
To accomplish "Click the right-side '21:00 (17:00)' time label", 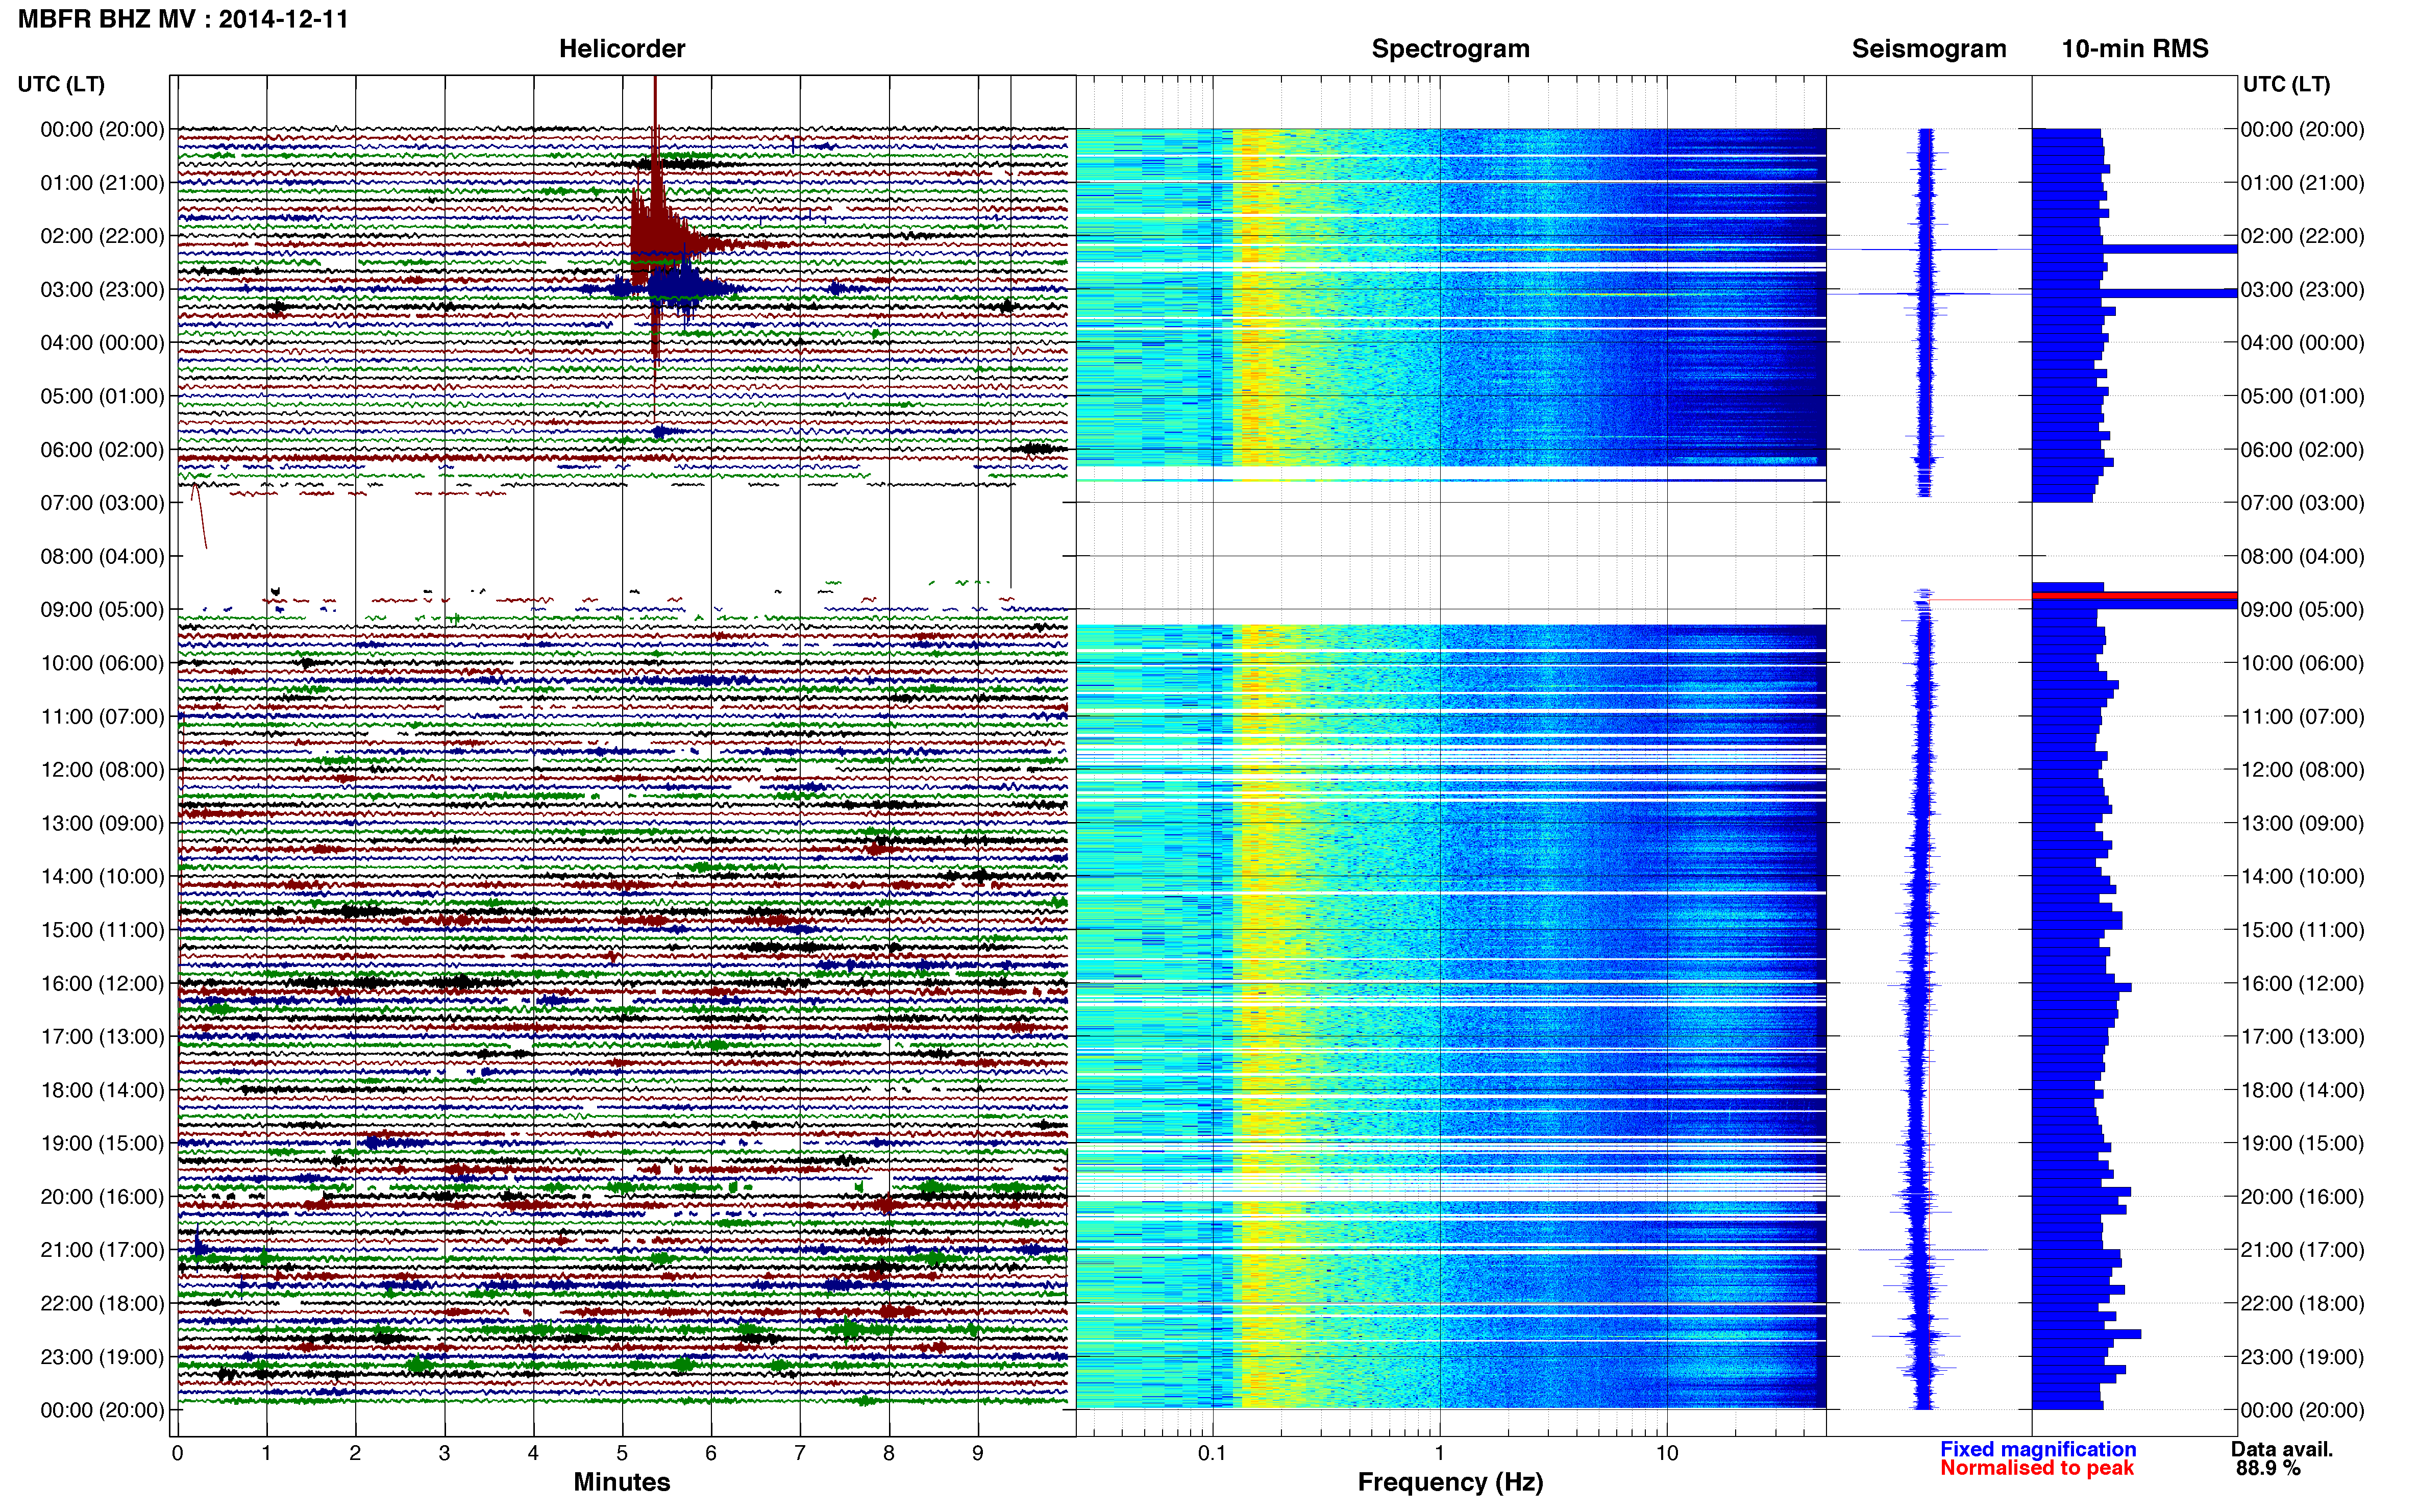I will [x=2302, y=1250].
